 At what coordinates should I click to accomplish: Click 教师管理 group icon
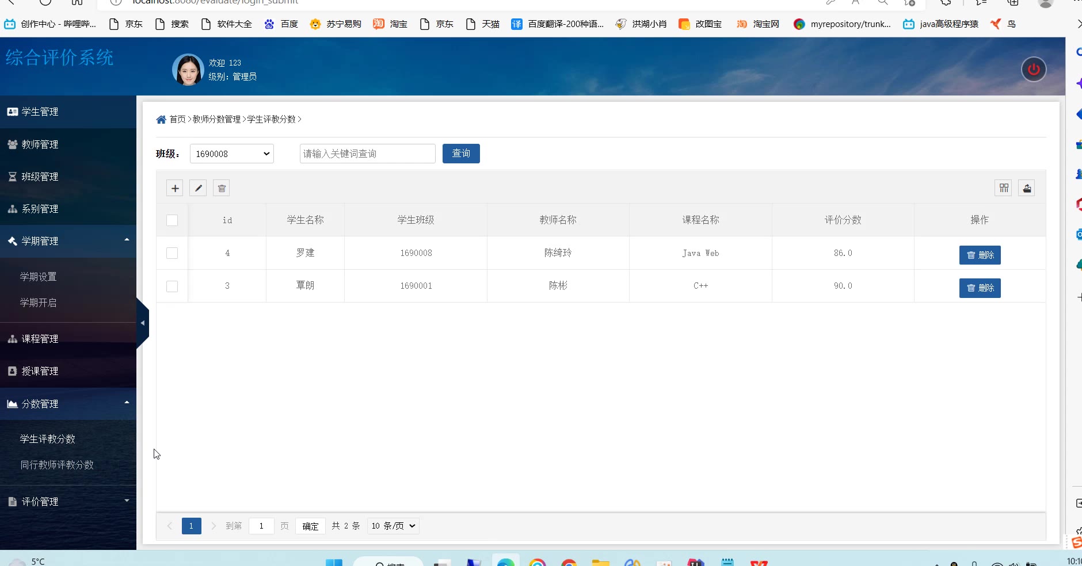pyautogui.click(x=12, y=144)
